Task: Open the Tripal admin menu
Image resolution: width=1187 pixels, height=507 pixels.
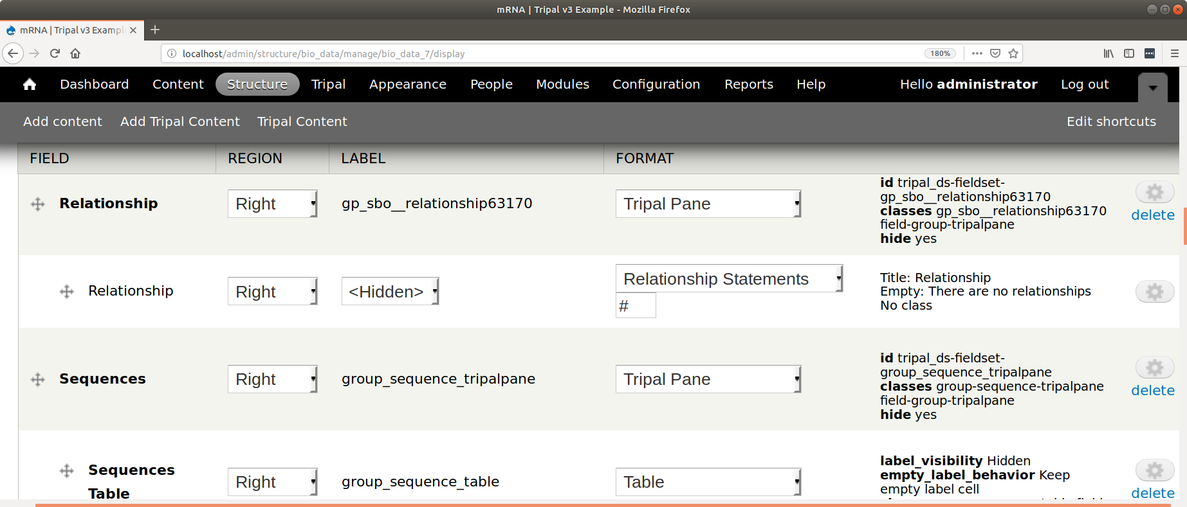Action: point(328,84)
